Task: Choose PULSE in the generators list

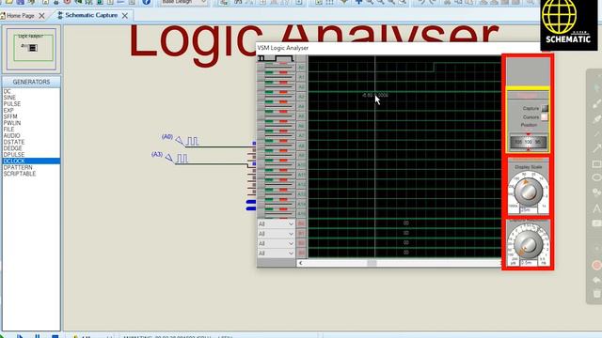Action: pyautogui.click(x=12, y=104)
